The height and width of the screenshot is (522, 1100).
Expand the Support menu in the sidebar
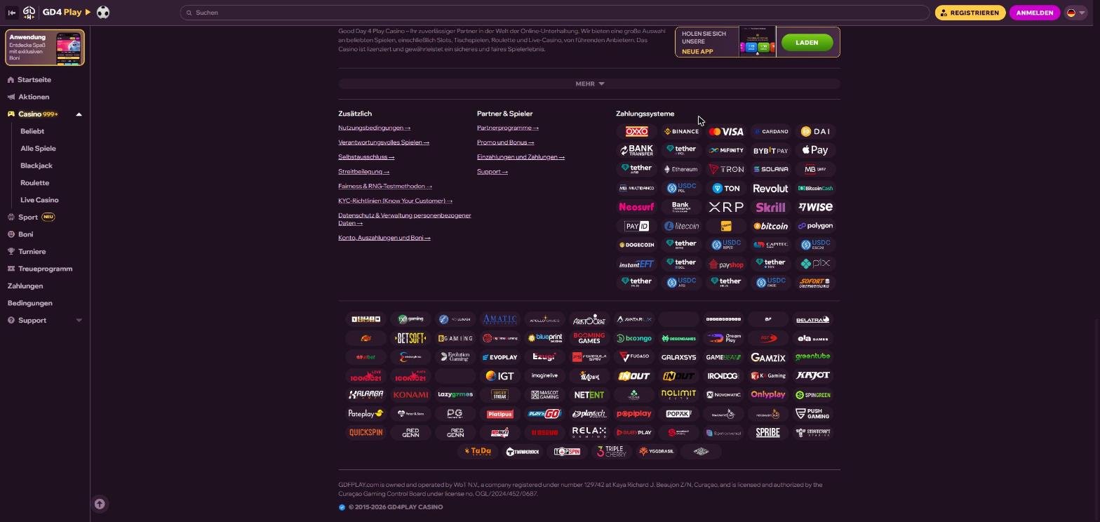click(79, 321)
